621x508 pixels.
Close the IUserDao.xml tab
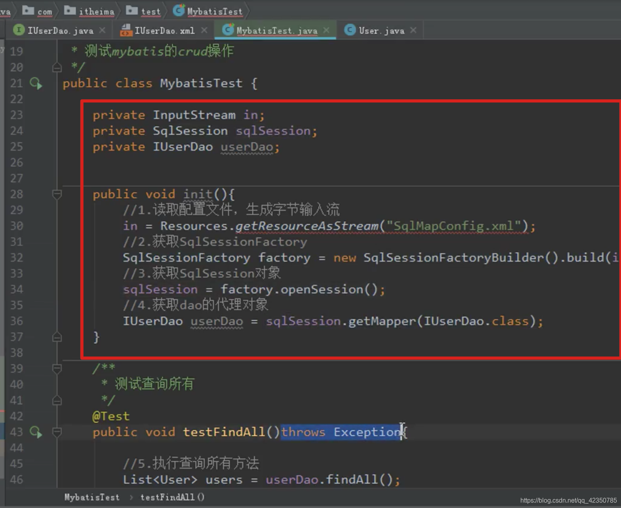tap(204, 30)
